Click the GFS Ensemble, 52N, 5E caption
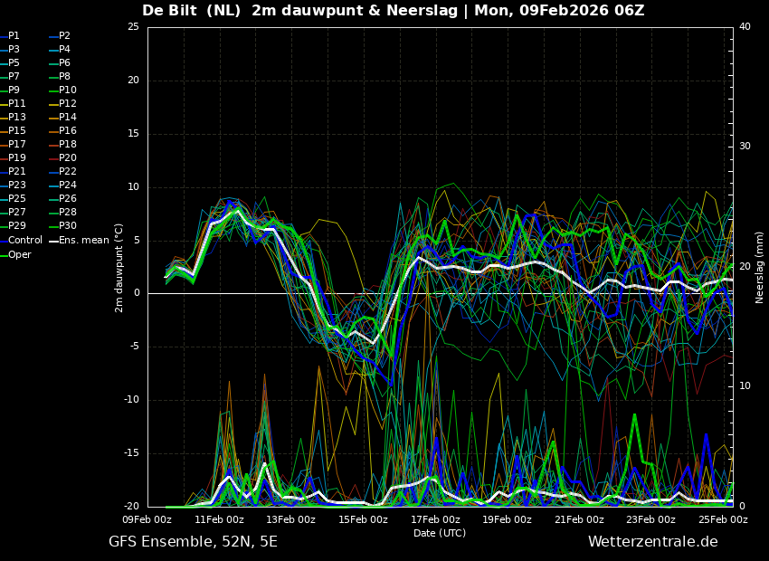This screenshot has height=561, width=769. (193, 542)
